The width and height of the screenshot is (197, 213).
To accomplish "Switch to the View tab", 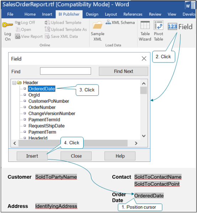I will [172, 14].
